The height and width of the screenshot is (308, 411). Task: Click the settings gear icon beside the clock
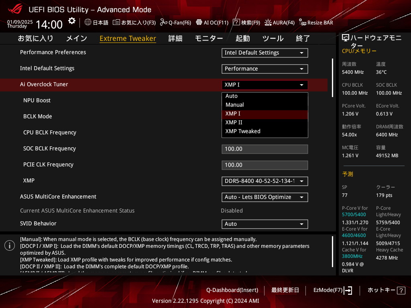pos(71,21)
